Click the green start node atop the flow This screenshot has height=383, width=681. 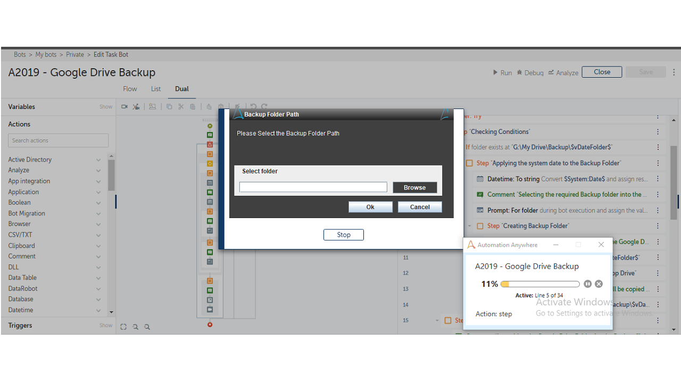(x=210, y=126)
